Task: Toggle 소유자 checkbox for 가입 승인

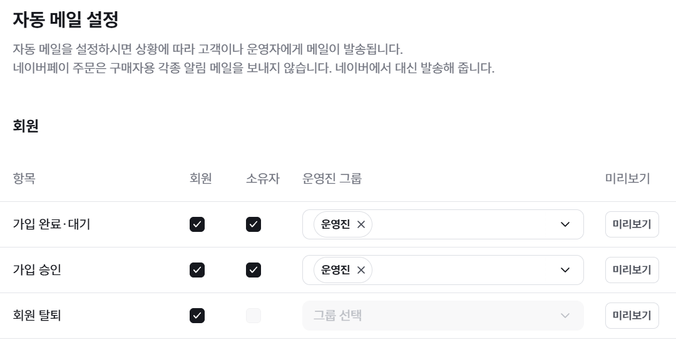Action: point(253,270)
